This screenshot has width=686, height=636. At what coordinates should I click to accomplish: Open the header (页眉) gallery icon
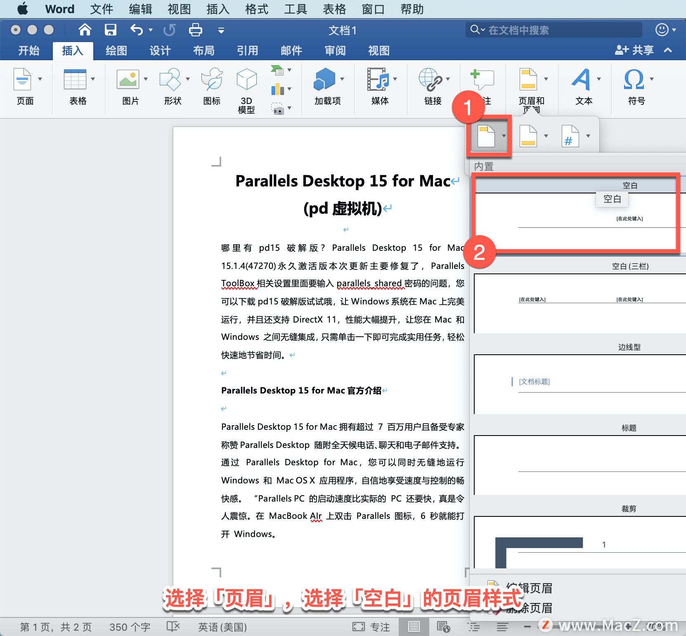(x=486, y=136)
